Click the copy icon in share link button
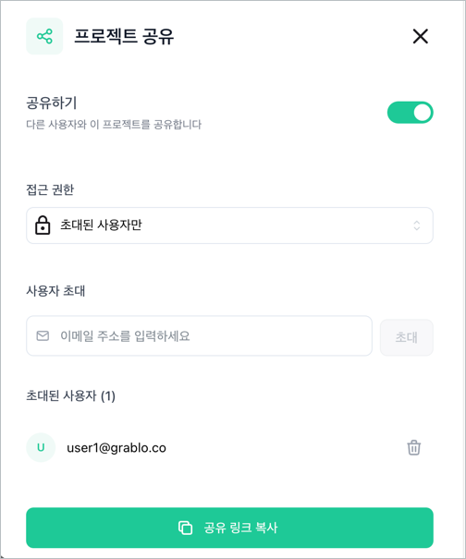The image size is (466, 559). pos(185,528)
